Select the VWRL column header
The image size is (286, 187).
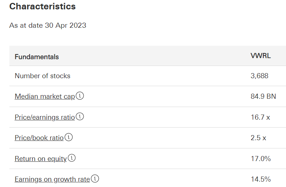point(260,56)
